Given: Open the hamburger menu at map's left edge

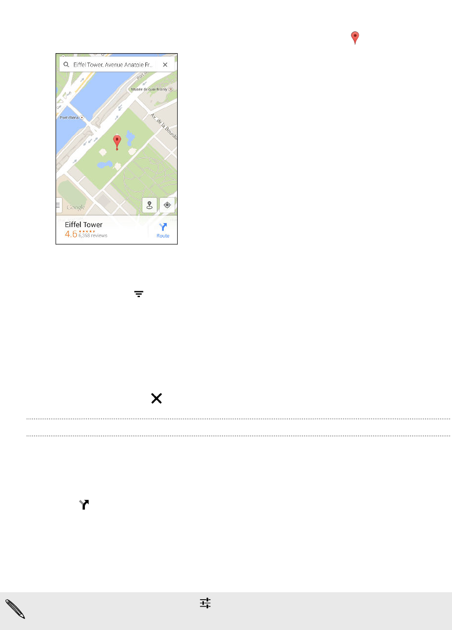Looking at the screenshot, I should click(x=59, y=205).
